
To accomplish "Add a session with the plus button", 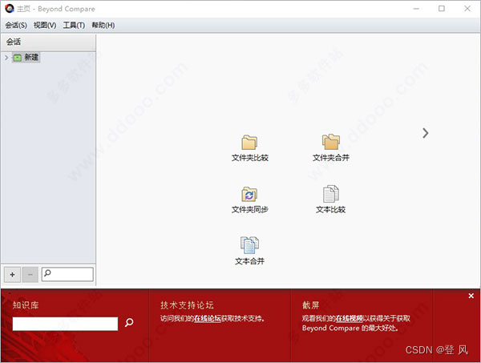I will 12,274.
